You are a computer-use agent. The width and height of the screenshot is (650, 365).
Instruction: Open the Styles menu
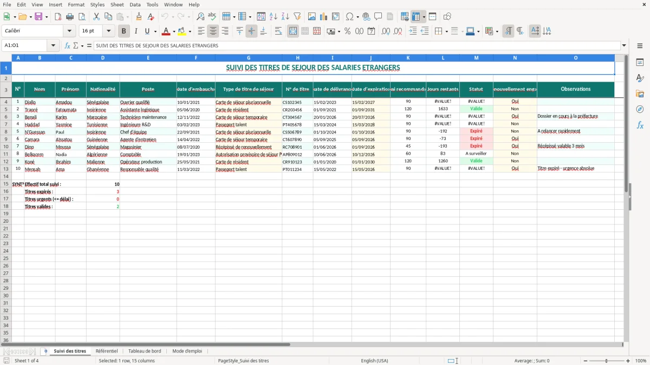tap(97, 4)
